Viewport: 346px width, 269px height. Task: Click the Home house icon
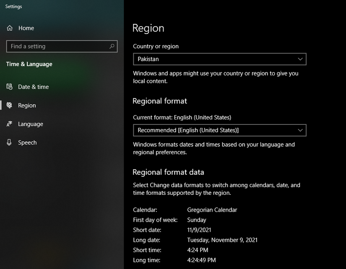pyautogui.click(x=10, y=28)
